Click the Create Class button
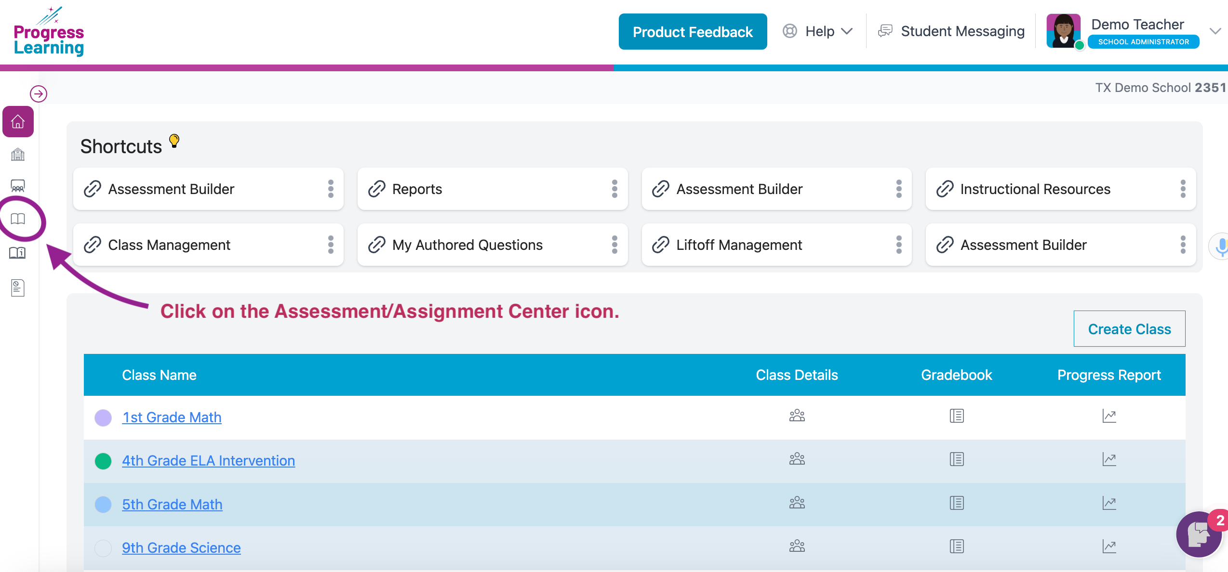1228x572 pixels. pos(1129,329)
